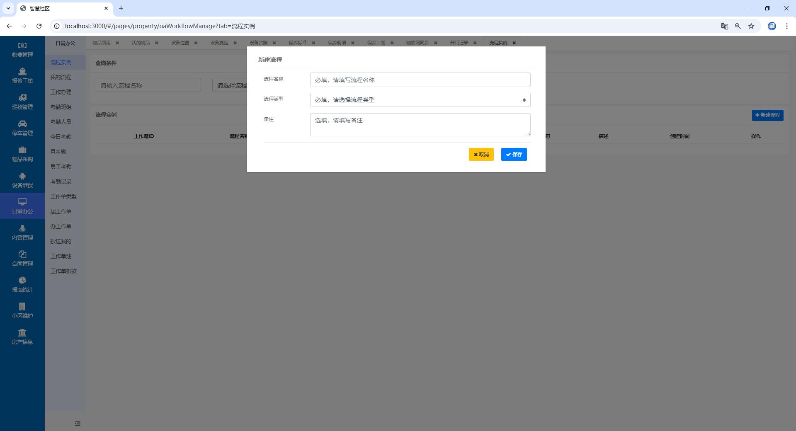Screen dimensions: 796x431
Task: Close the 开门记录 tab
Action: pyautogui.click(x=475, y=43)
